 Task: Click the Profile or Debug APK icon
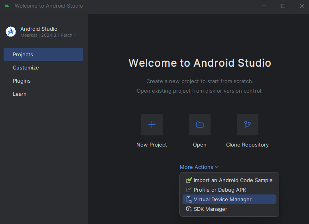pyautogui.click(x=189, y=190)
